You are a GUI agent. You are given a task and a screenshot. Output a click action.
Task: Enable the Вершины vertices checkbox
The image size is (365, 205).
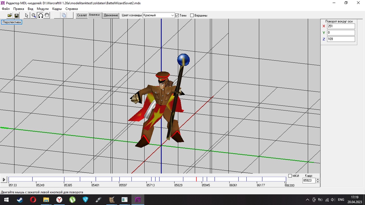point(192,15)
